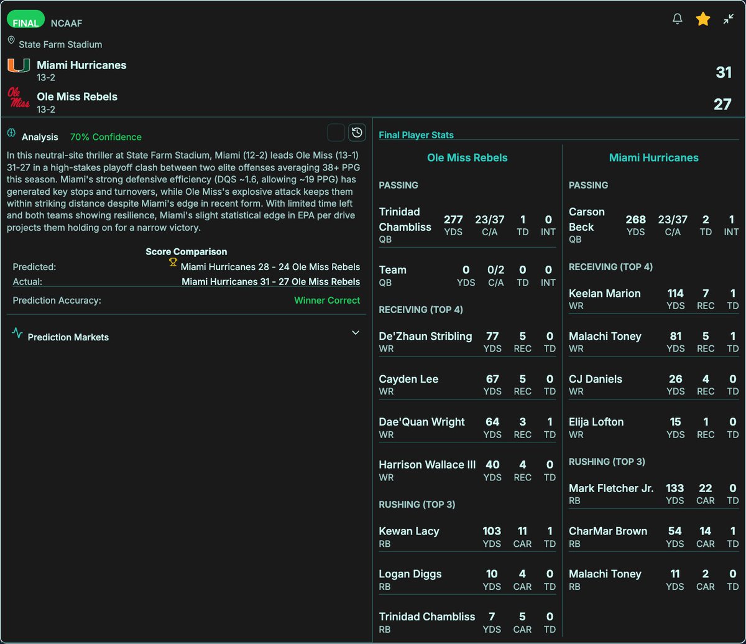Click CharMar Brown player name
The height and width of the screenshot is (644, 746).
click(608, 531)
